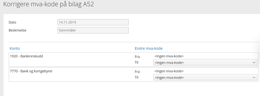260x96 pixels.
Task: Click the page title Korrigere mva-kode på bilag A52
Action: [x=49, y=4]
